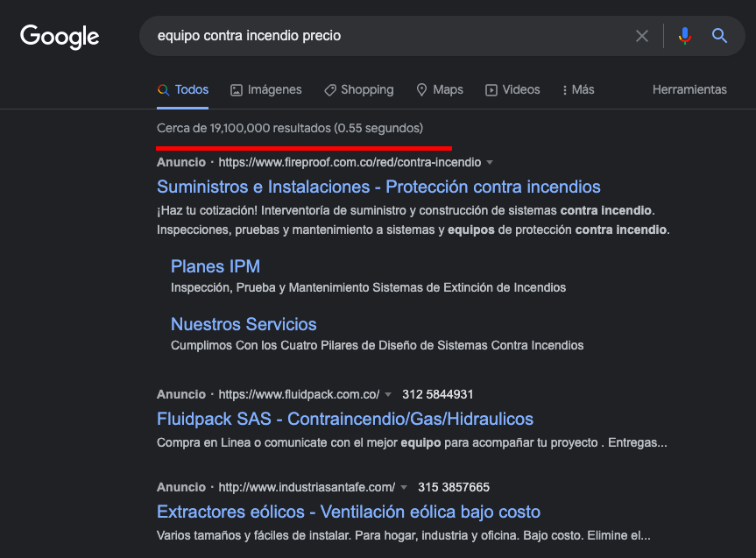Open Fluidpack SAS Contraincendio result
Image resolution: width=756 pixels, height=558 pixels.
pyautogui.click(x=345, y=419)
